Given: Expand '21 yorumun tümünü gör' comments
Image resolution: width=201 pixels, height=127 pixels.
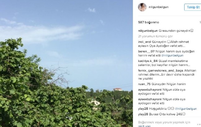Looking at the screenshot, I should click(x=155, y=36).
